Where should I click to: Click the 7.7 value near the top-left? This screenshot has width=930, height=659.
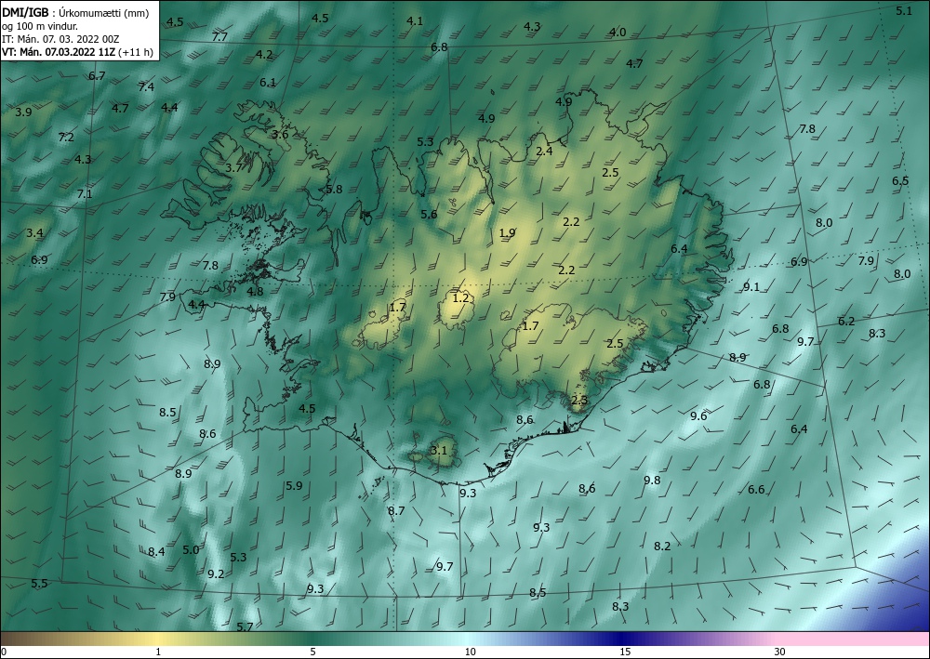[x=219, y=37]
